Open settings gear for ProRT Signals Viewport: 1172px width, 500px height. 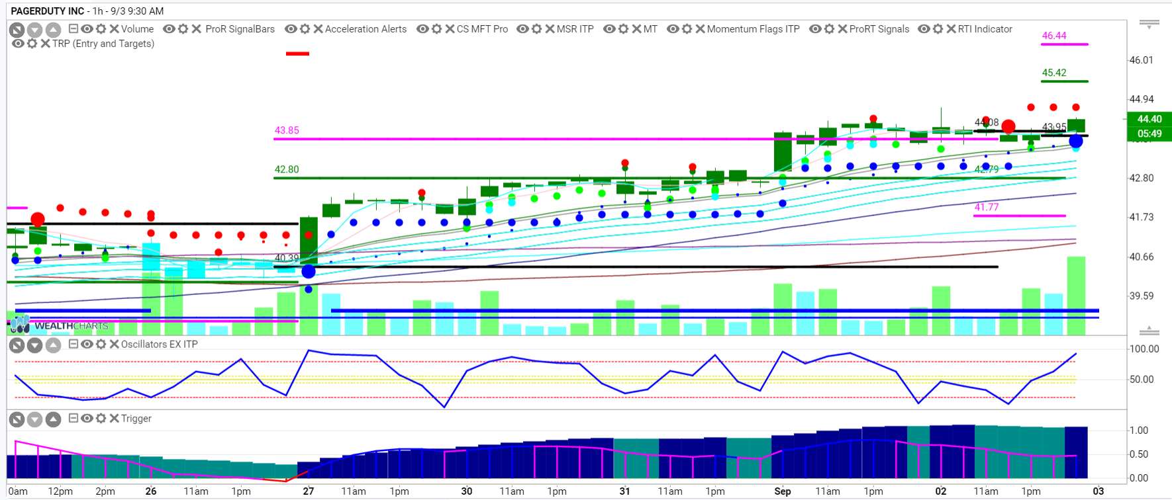pyautogui.click(x=830, y=29)
